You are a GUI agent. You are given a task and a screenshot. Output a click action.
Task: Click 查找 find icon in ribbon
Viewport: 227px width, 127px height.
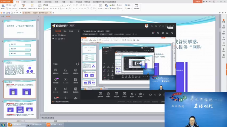click(128, 5)
